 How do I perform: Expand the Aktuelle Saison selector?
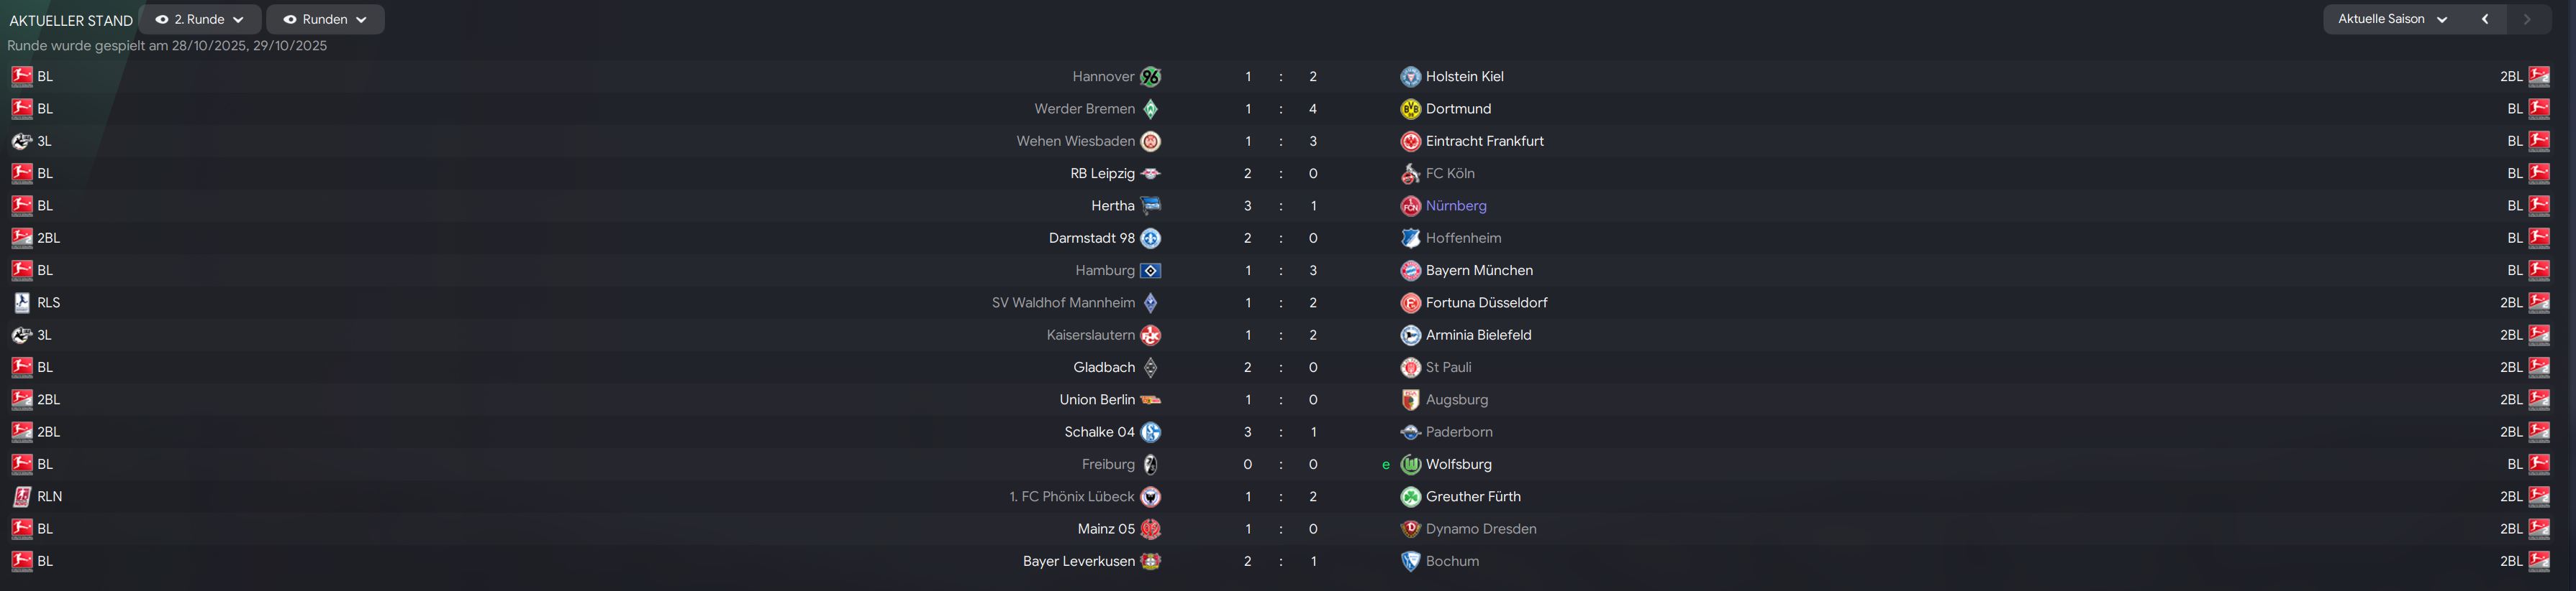pos(2392,19)
